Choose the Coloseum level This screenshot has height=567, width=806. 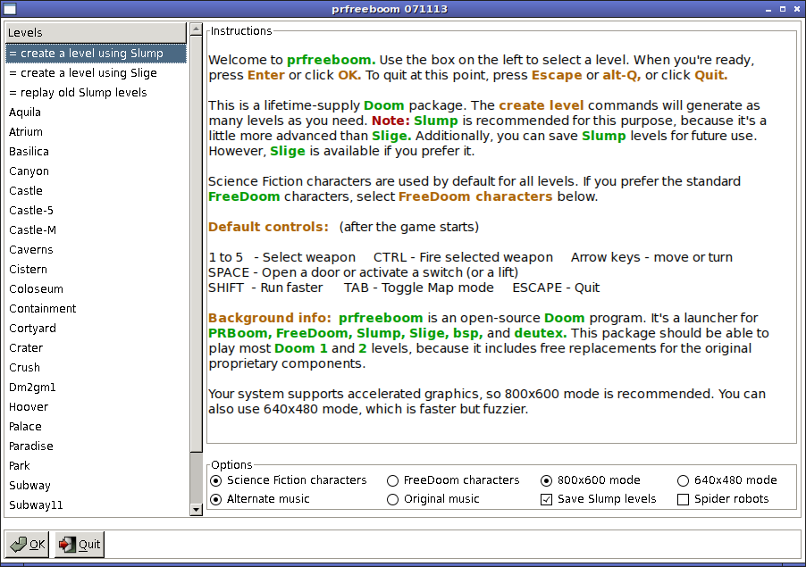tap(97, 289)
